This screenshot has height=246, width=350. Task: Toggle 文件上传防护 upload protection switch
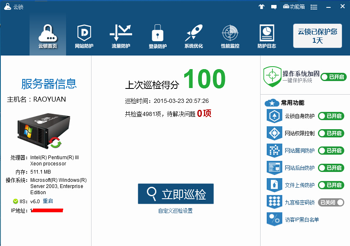click(331, 185)
